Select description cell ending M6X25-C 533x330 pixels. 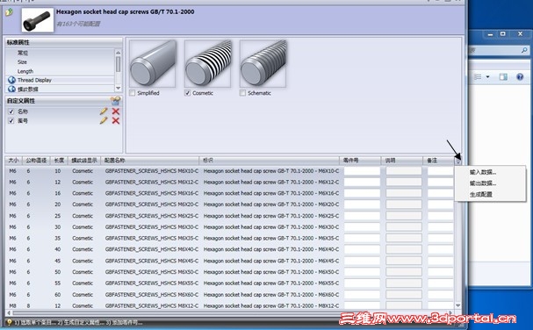click(271, 216)
